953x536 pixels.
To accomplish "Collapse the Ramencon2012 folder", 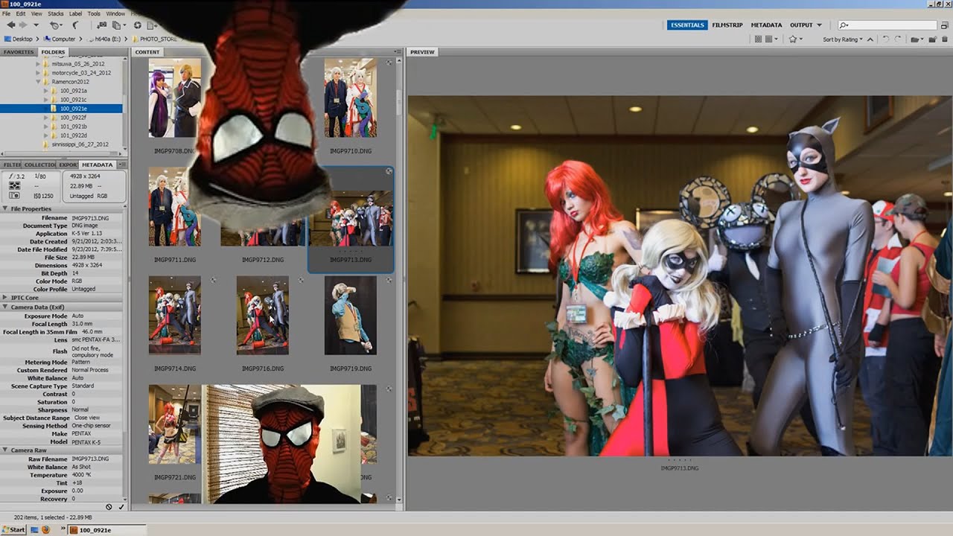I will (x=38, y=82).
